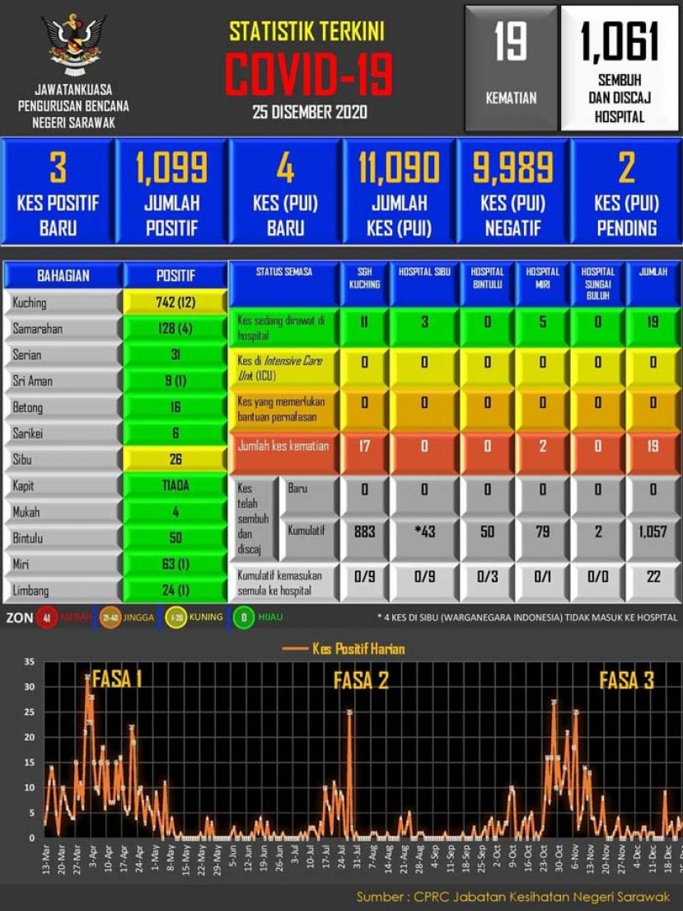Click the red COVID-19 title
Screen dimensions: 683x911
tap(309, 74)
